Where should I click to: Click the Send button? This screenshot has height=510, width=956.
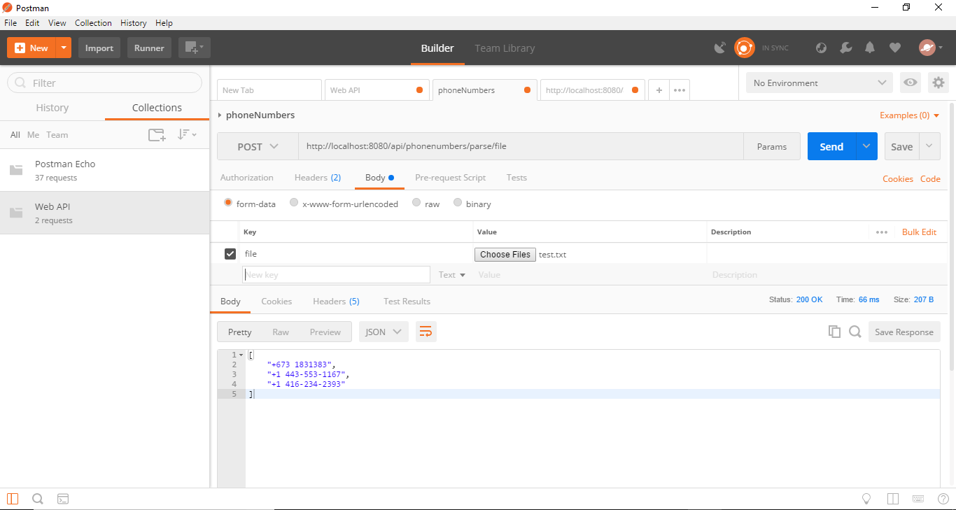point(831,146)
